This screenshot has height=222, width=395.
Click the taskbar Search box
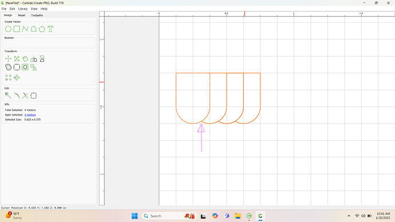pyautogui.click(x=169, y=216)
